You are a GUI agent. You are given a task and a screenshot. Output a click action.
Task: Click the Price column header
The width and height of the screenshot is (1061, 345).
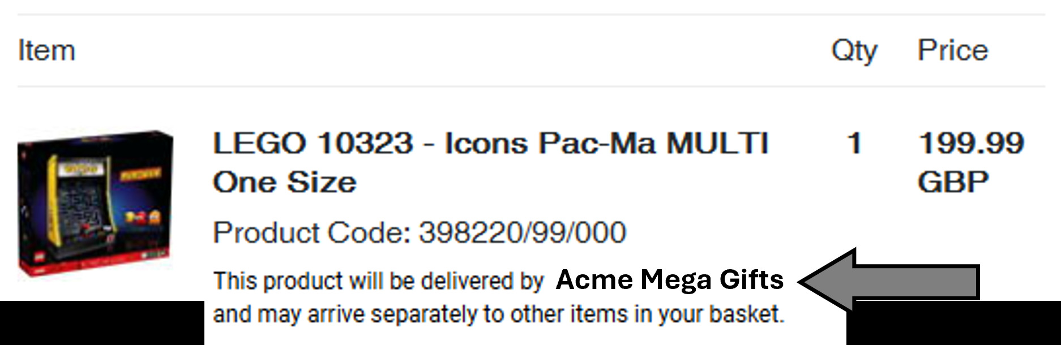point(952,50)
